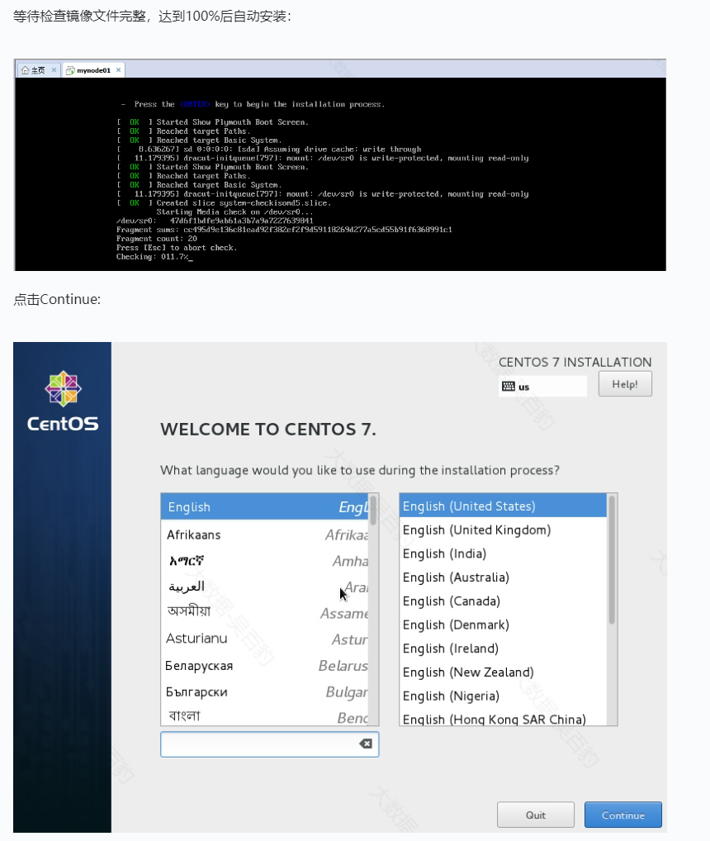This screenshot has width=710, height=841.
Task: Select Afrikaans in the language list
Action: tap(265, 535)
